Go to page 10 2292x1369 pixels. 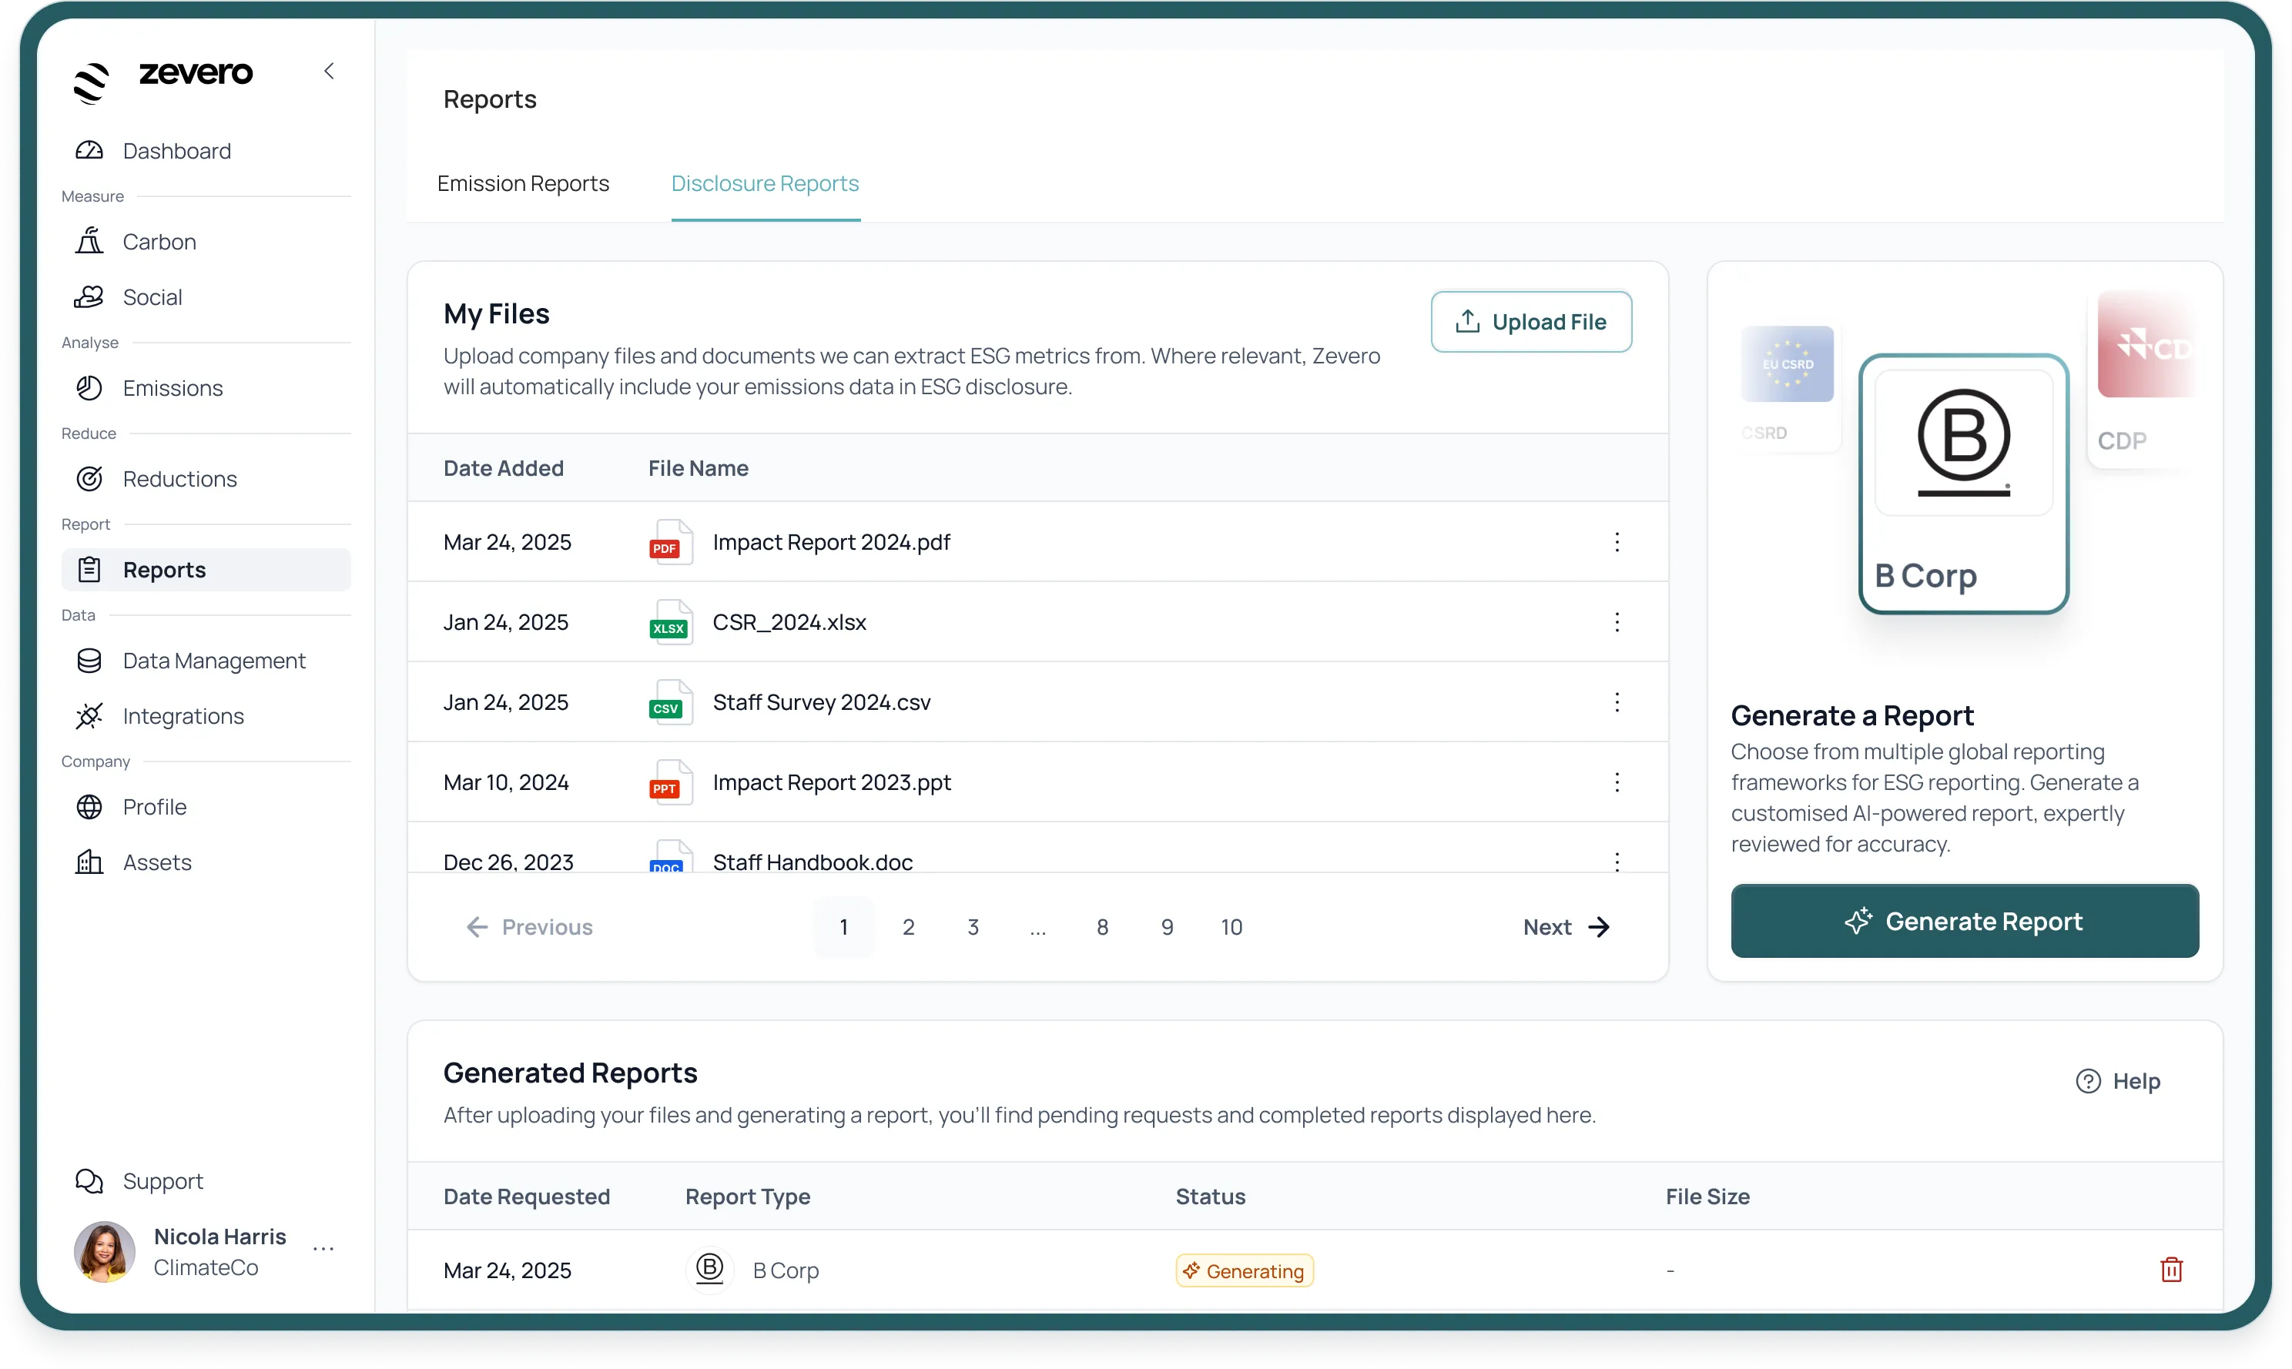(x=1231, y=926)
